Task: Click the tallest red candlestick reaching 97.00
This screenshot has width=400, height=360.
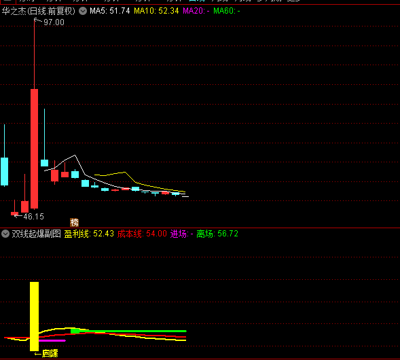Action: [34, 149]
